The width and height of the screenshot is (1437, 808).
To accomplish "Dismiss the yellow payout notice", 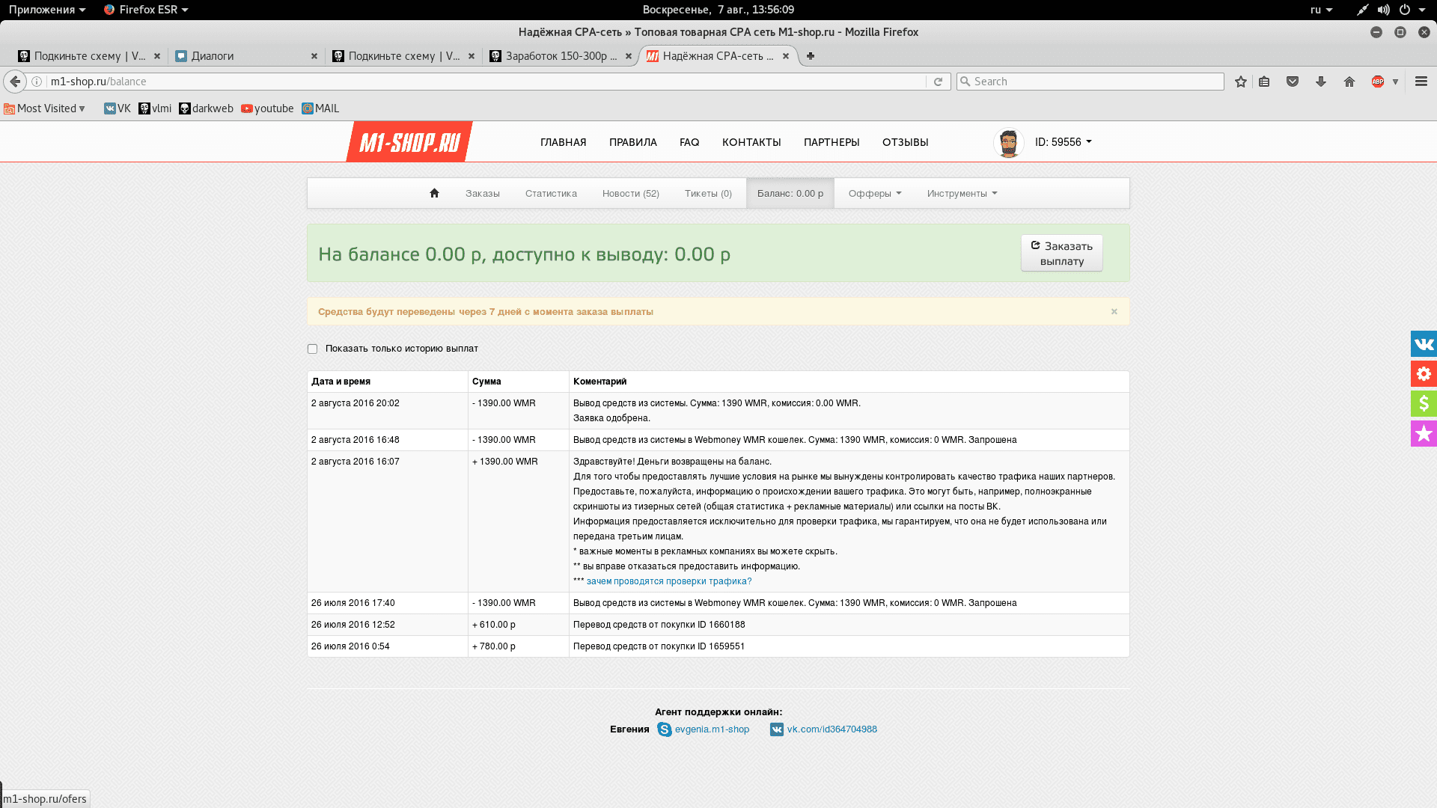I will point(1114,311).
